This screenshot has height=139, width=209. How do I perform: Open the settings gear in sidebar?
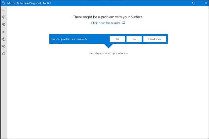4,54
